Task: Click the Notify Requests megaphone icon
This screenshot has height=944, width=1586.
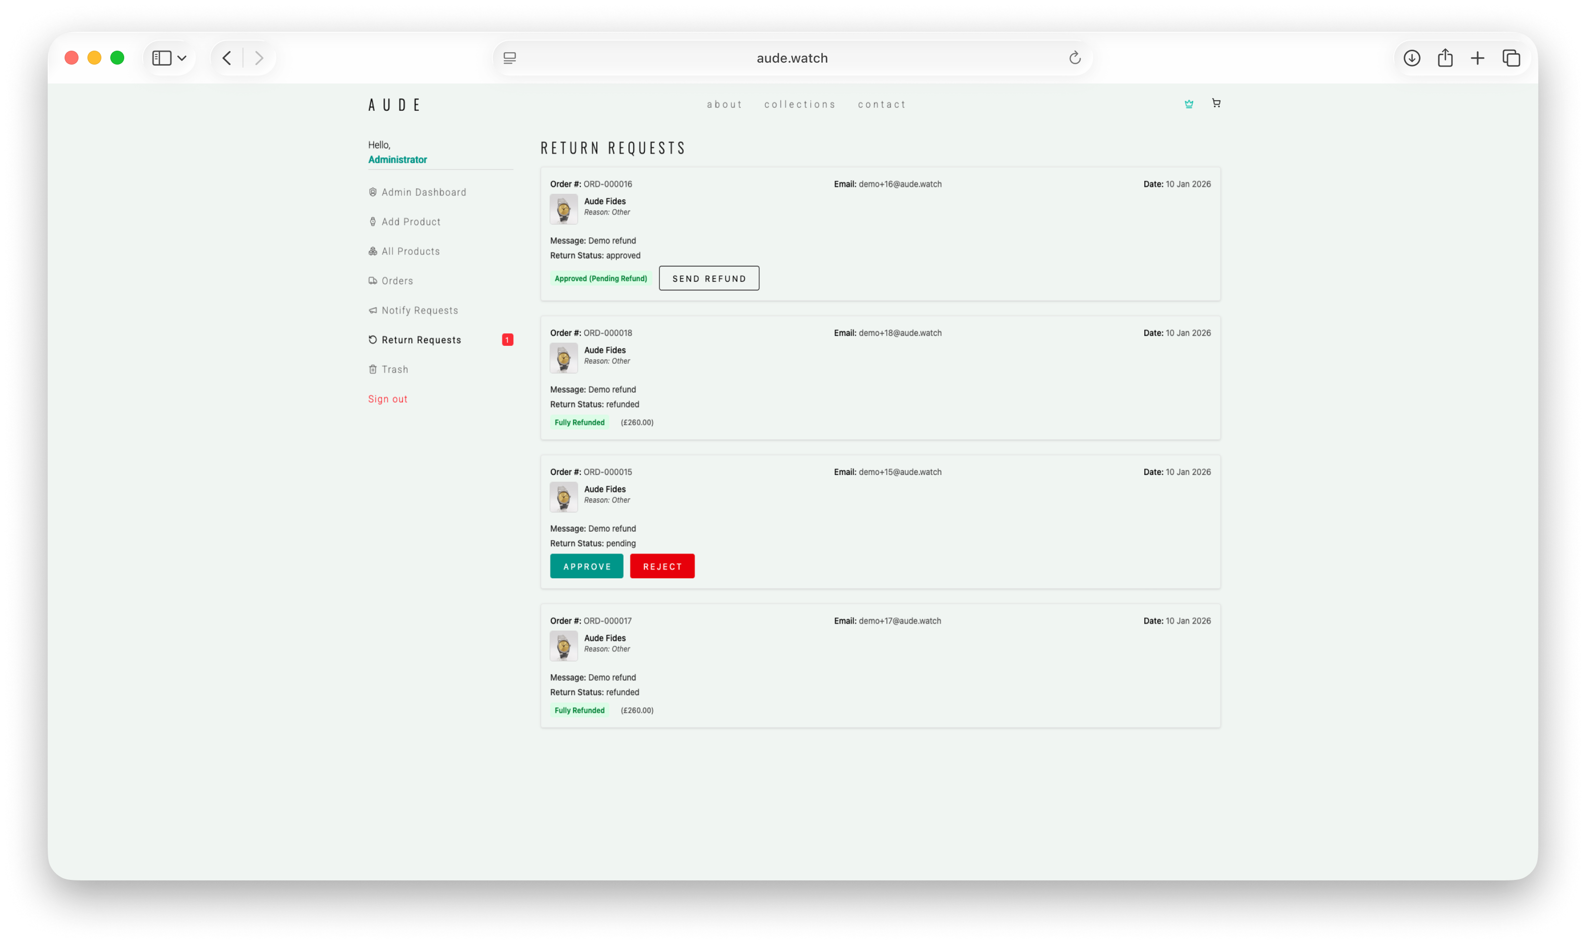Action: click(372, 310)
